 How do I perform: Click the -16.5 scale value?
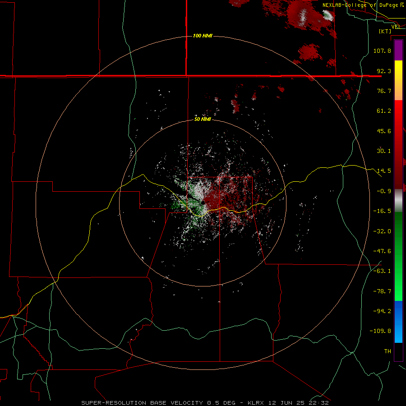click(x=382, y=211)
